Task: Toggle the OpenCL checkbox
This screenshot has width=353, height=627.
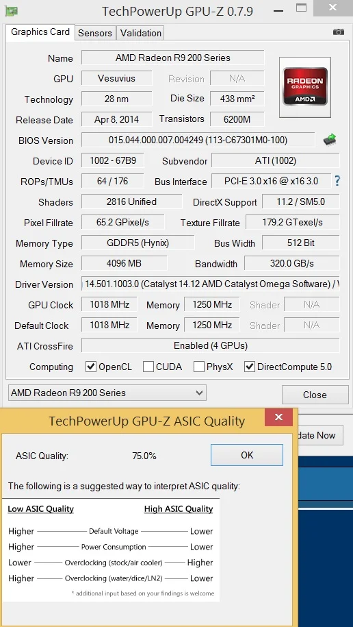Action: [91, 367]
